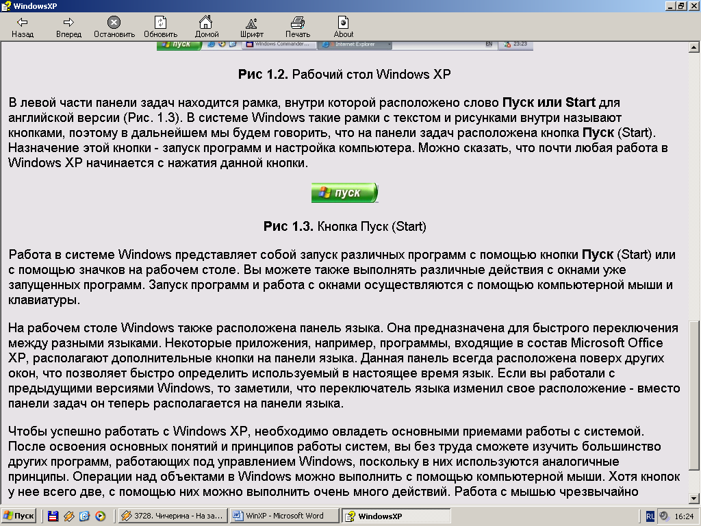This screenshot has width=701, height=526.
Task: Open the home page via Домой icon
Action: pos(206,22)
